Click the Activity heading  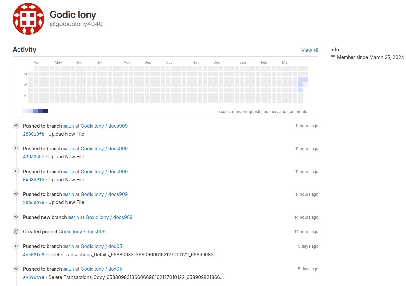pyautogui.click(x=24, y=50)
